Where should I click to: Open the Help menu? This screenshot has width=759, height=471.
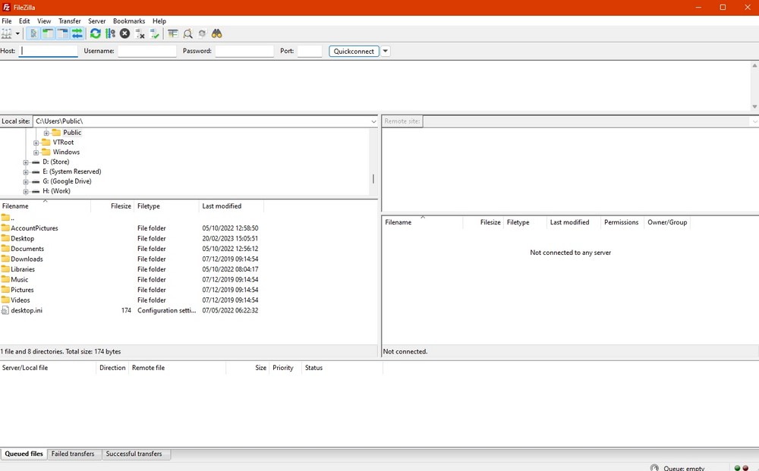pyautogui.click(x=159, y=20)
